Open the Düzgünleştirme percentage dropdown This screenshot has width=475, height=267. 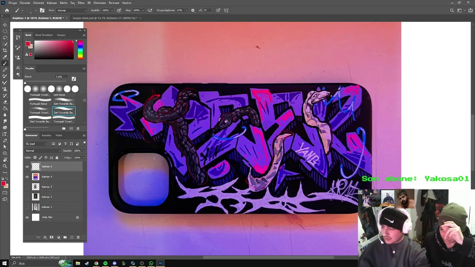pos(186,10)
